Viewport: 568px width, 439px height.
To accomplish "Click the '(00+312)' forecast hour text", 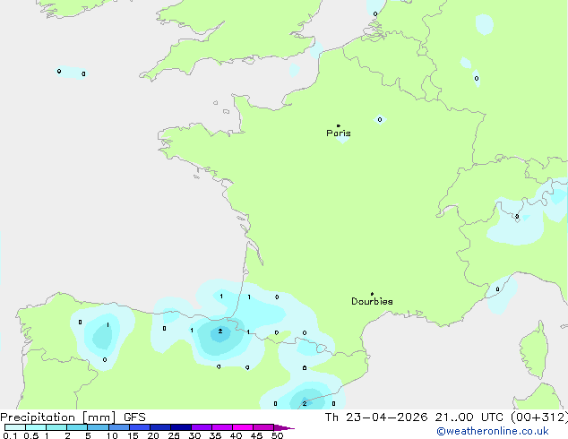I will (539, 417).
